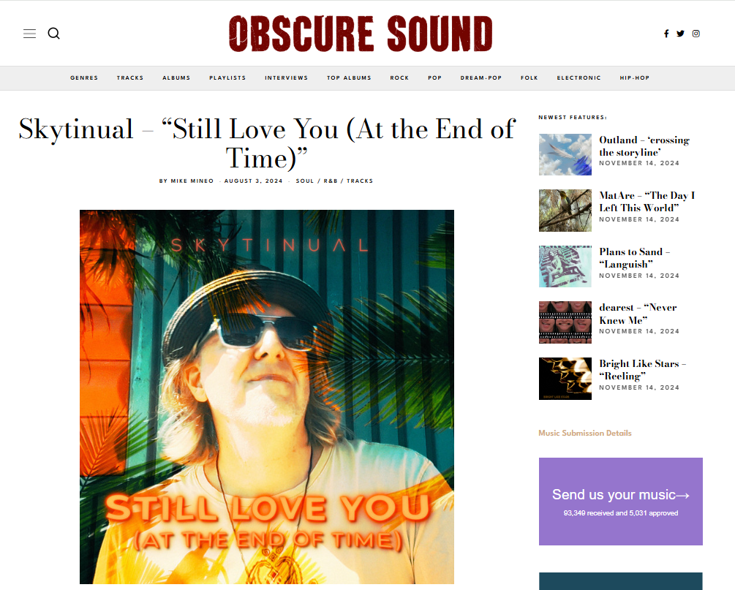Click the search magnifier icon

(x=54, y=34)
